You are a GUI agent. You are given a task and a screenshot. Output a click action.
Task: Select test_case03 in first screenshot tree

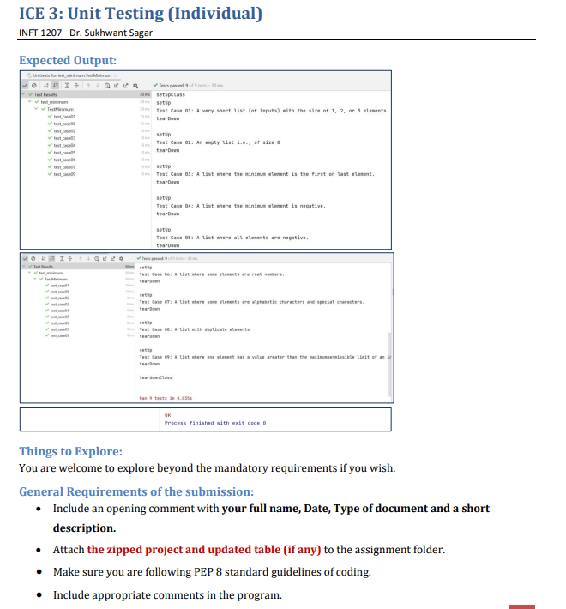[64, 138]
